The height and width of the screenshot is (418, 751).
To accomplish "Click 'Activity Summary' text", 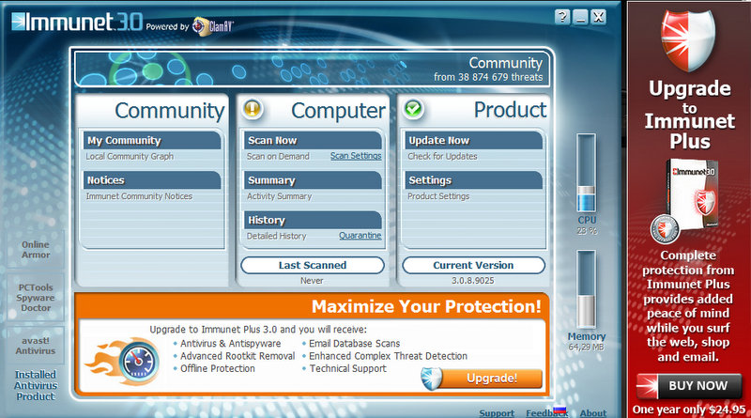I will [279, 196].
